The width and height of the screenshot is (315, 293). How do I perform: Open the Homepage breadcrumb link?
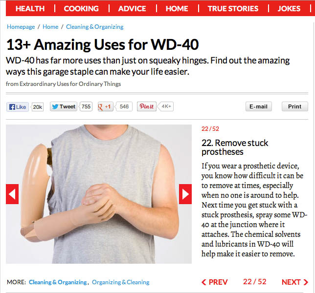(x=21, y=27)
